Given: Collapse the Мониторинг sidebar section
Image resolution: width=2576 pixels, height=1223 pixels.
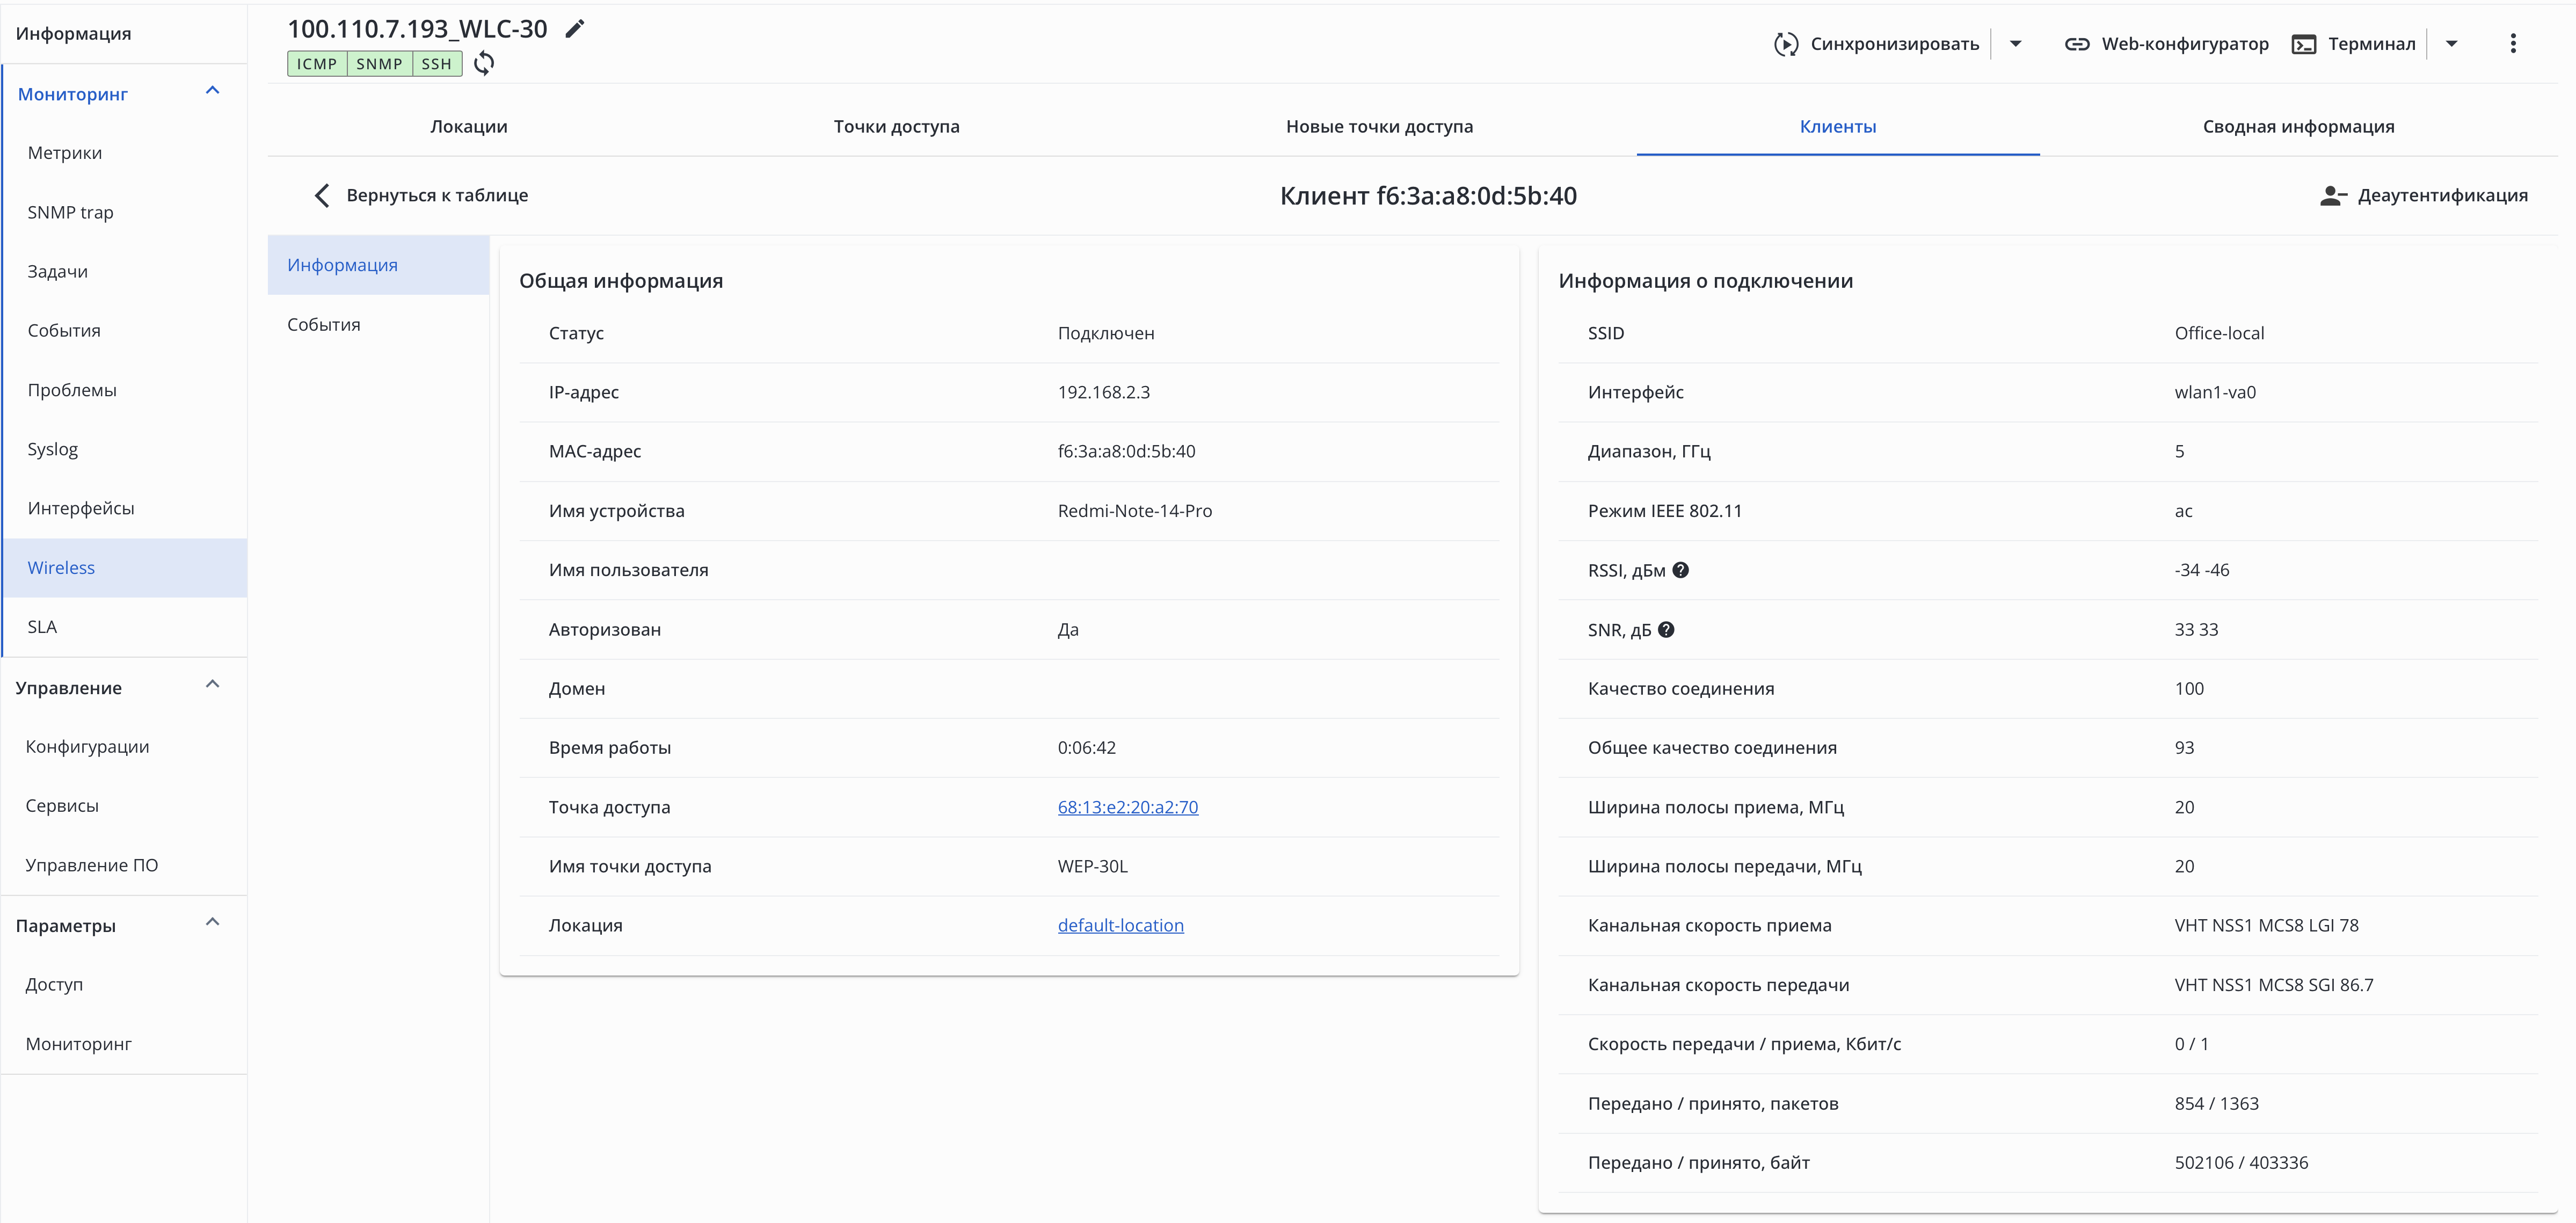Looking at the screenshot, I should [212, 91].
